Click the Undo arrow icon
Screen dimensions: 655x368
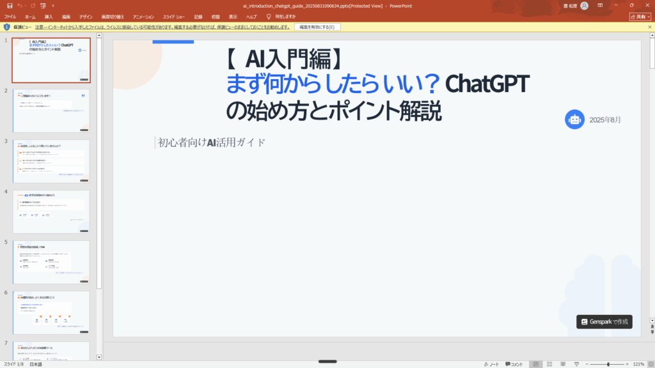pos(19,6)
